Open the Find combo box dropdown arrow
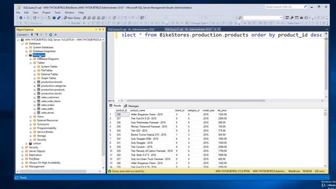 (x=281, y=18)
